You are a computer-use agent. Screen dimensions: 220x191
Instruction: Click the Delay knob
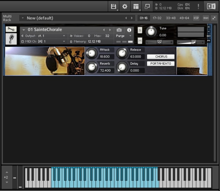point(122,67)
